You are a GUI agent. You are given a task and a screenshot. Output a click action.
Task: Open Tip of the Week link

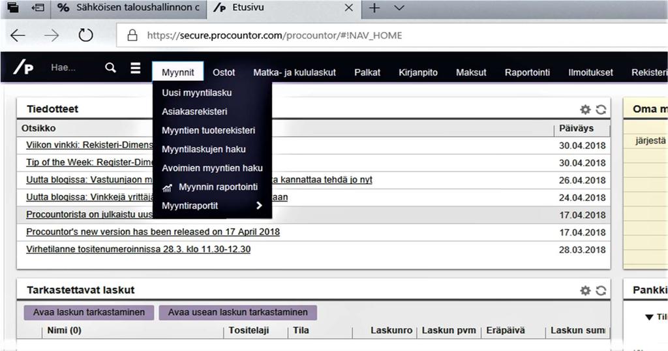pyautogui.click(x=89, y=162)
